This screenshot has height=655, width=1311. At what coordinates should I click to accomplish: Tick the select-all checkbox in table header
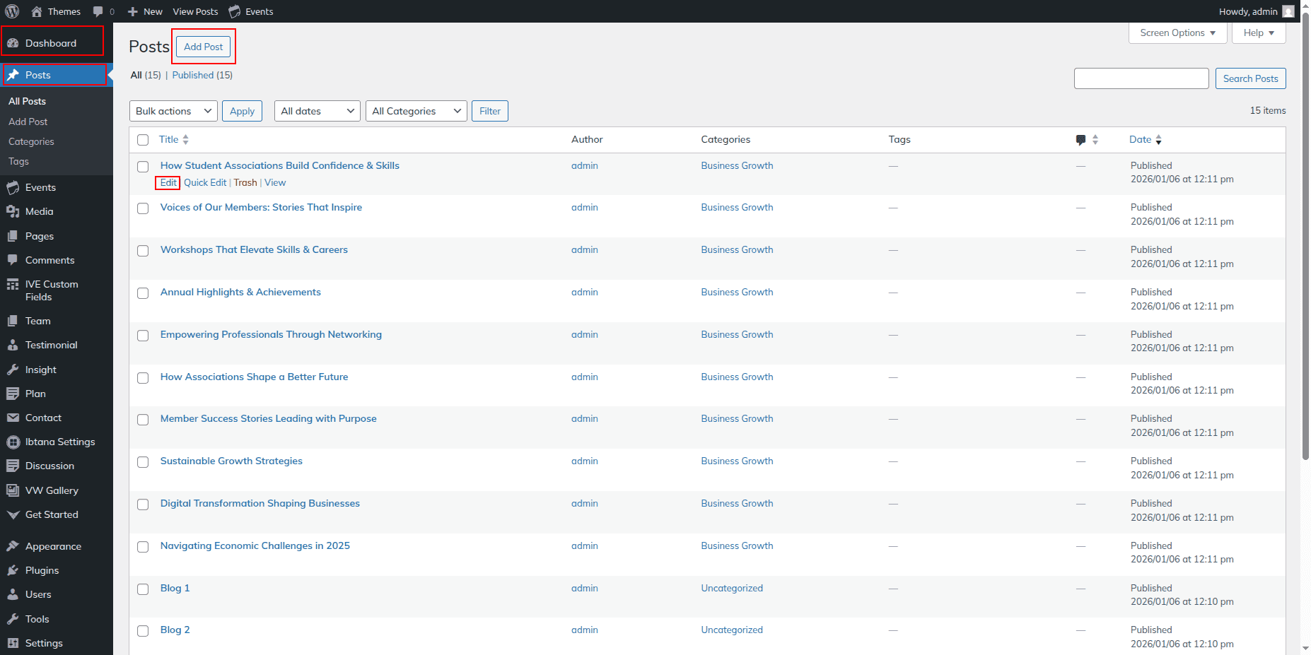pyautogui.click(x=143, y=140)
